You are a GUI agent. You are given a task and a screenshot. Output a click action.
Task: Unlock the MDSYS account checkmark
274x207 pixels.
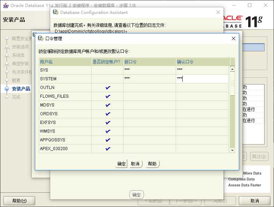point(108,105)
